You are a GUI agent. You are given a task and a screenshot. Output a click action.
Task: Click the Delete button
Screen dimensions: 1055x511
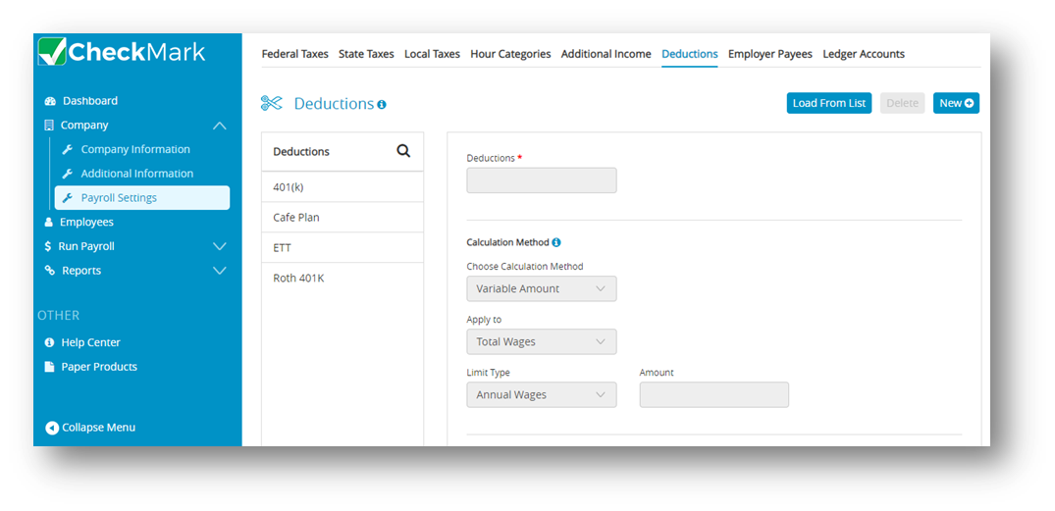pyautogui.click(x=902, y=103)
